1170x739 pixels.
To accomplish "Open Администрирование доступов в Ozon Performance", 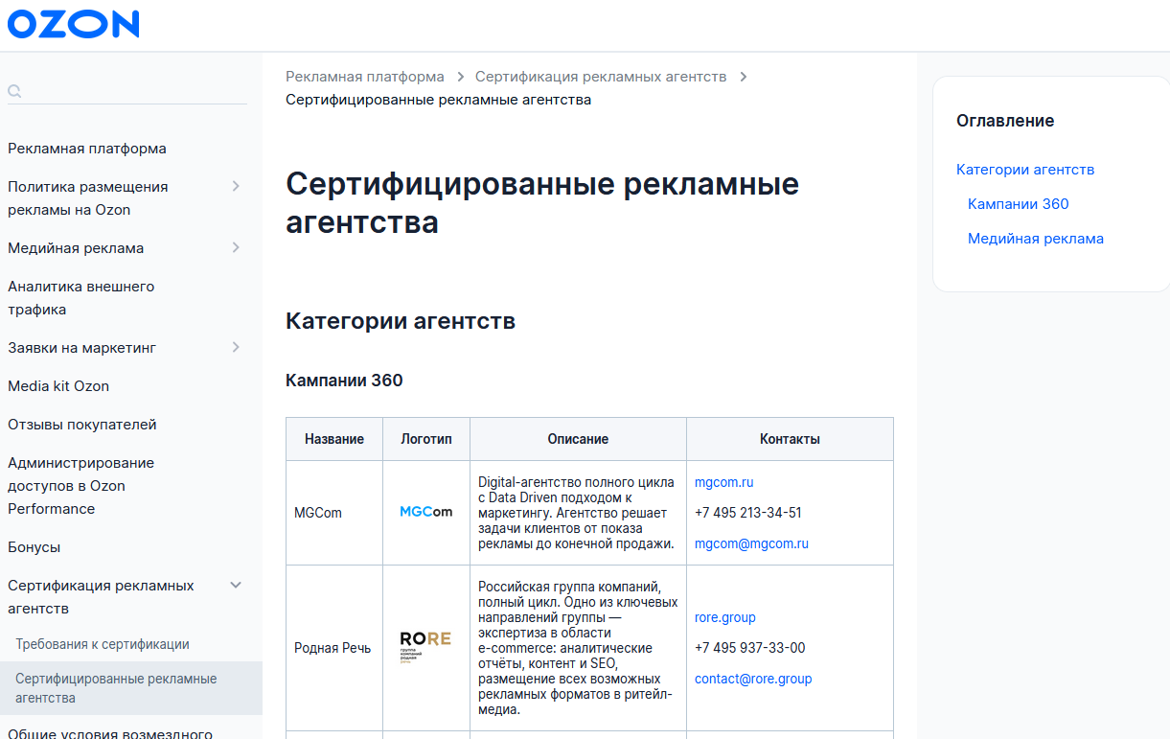I will [81, 486].
